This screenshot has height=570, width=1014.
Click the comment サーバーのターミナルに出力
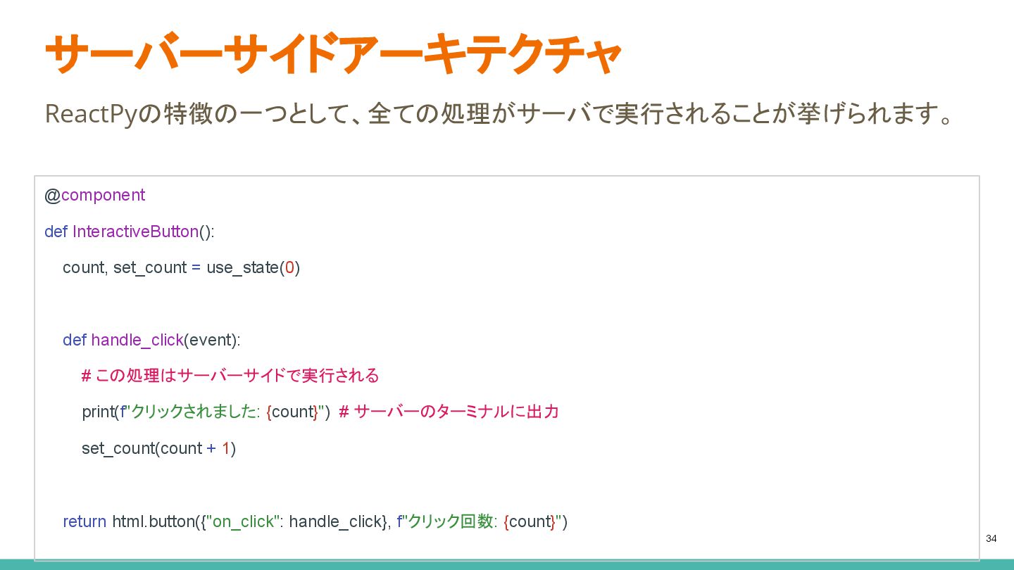pos(449,412)
